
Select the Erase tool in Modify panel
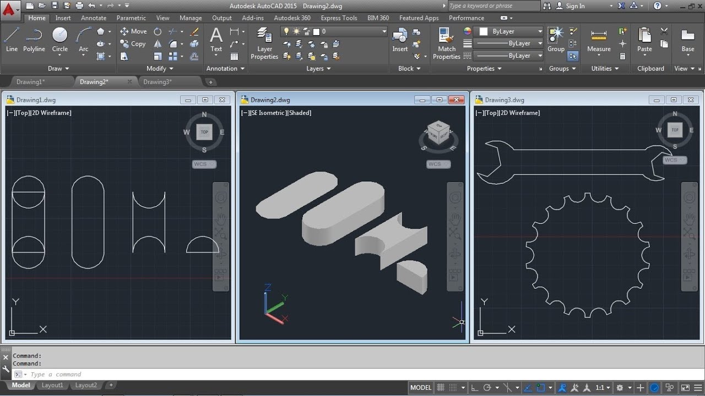[194, 31]
